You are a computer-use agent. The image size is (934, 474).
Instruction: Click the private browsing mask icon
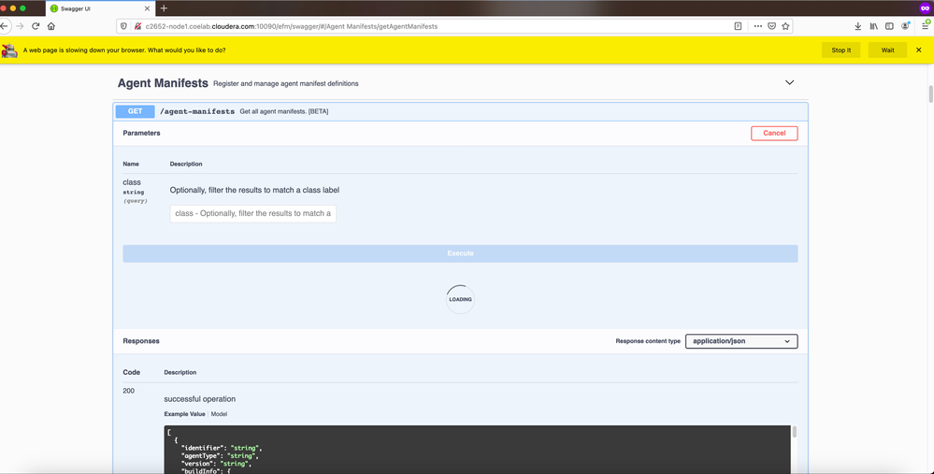(x=925, y=7)
